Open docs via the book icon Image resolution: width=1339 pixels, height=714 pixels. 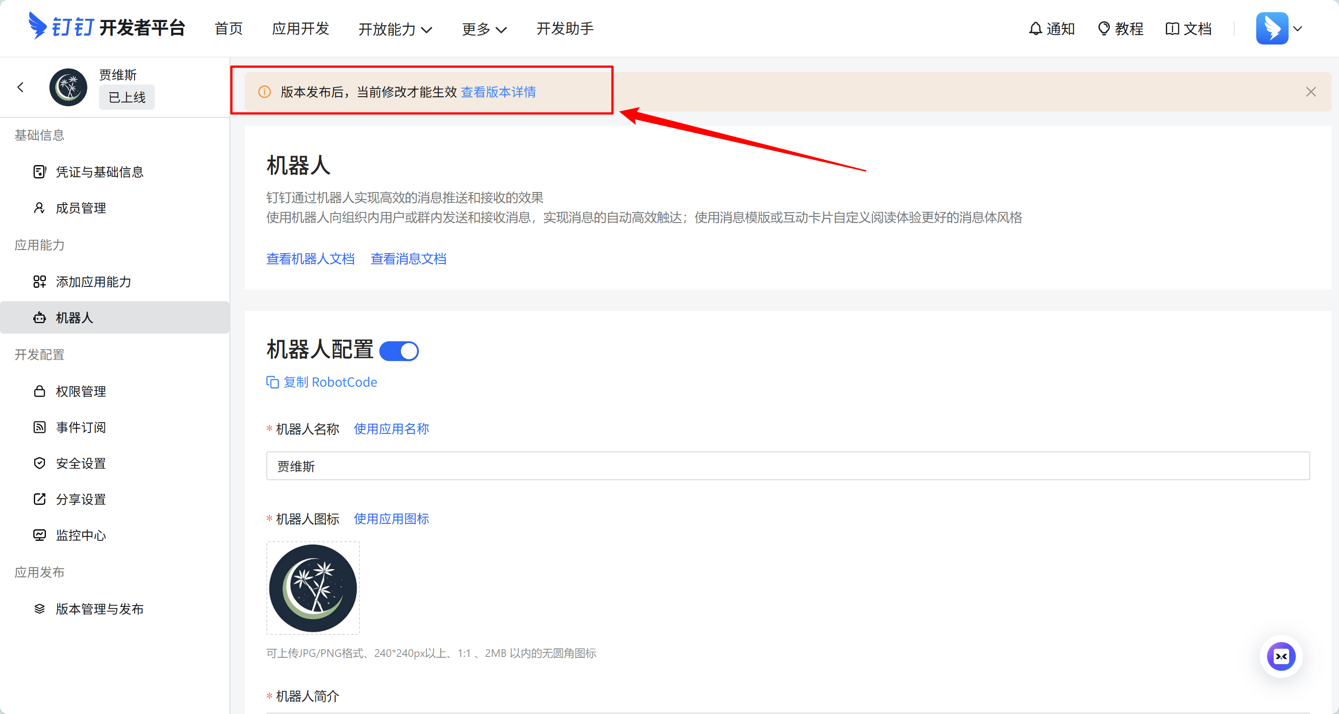point(1172,29)
